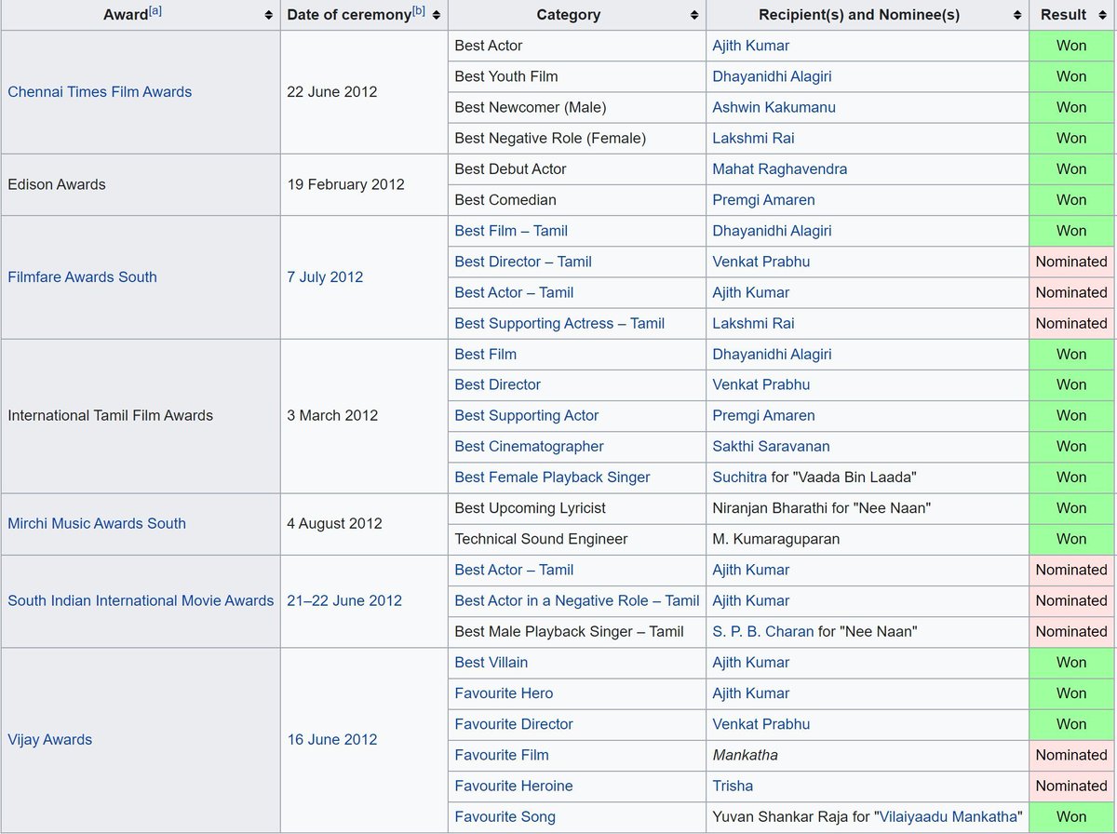Image resolution: width=1117 pixels, height=834 pixels.
Task: Open Best Villain category link
Action: tap(491, 662)
